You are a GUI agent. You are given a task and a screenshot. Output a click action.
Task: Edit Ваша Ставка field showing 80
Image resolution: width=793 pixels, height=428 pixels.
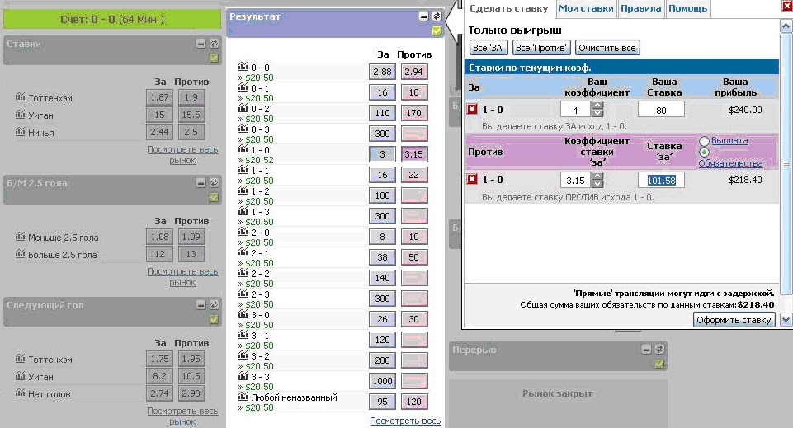click(661, 110)
